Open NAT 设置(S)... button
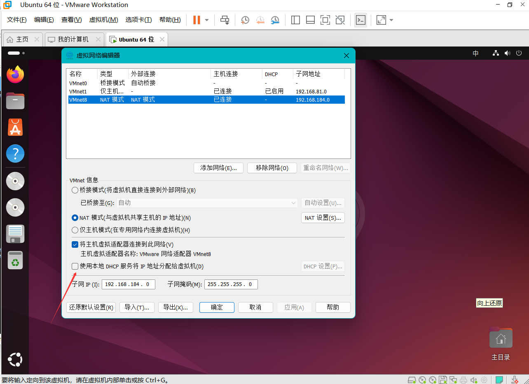Screen dimensions: 529x384 click(323, 218)
